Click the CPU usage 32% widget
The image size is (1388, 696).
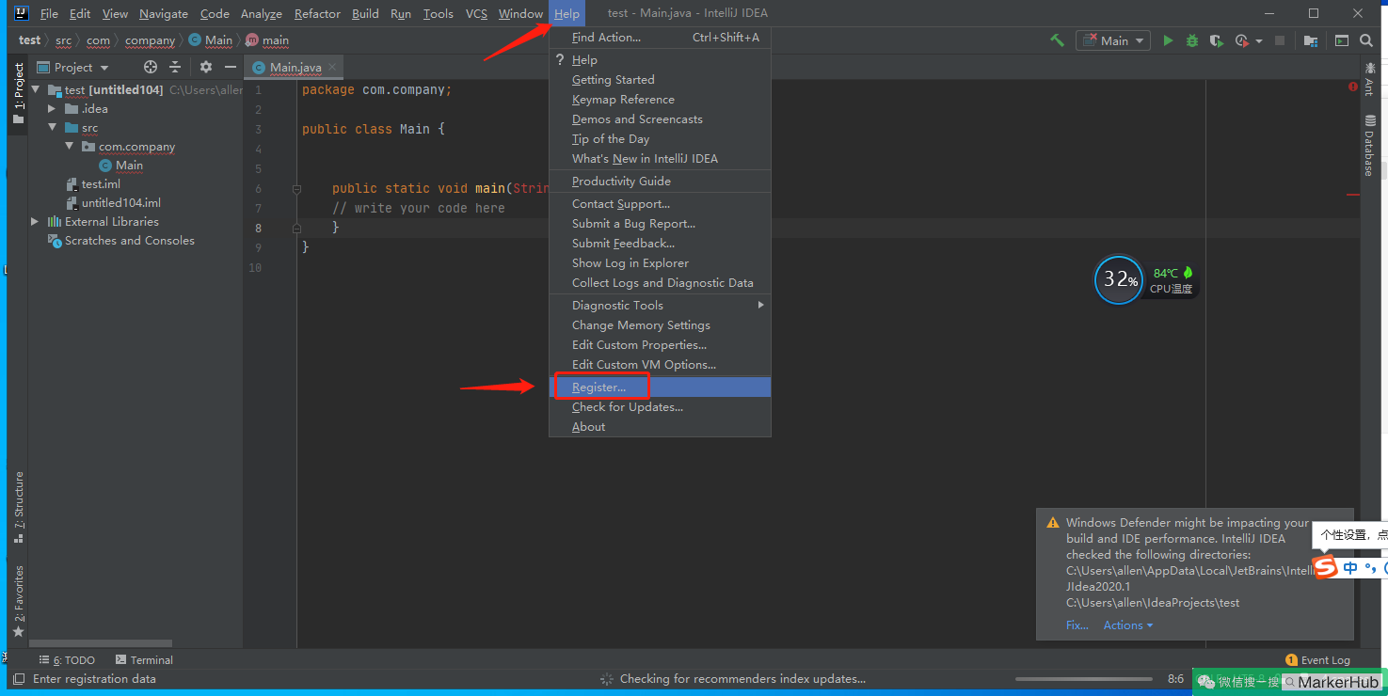(x=1119, y=279)
